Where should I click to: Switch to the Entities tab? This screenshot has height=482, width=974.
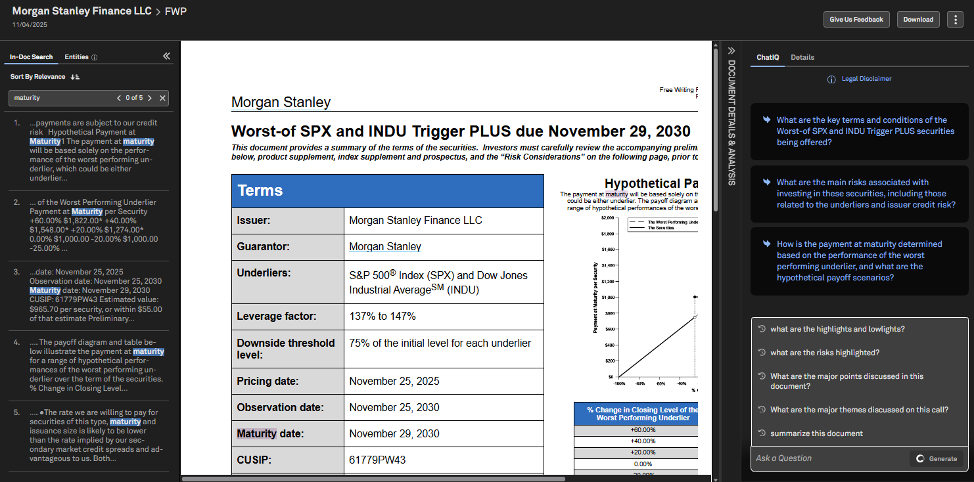[x=76, y=57]
